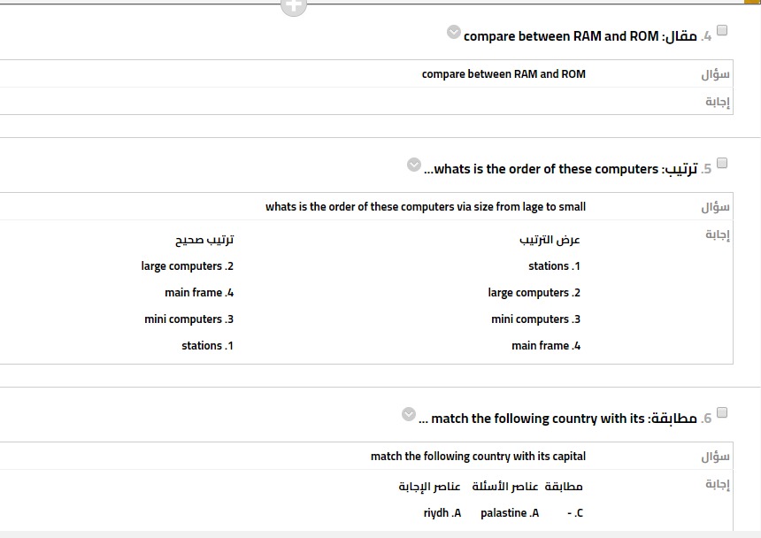Viewport: 761px width, 538px height.
Task: Expand the chevron menu for question 5
Action: (x=414, y=165)
